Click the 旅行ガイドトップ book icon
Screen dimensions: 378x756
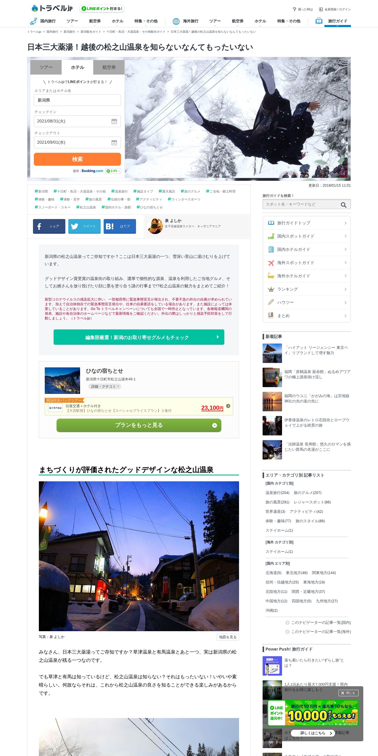tap(271, 223)
